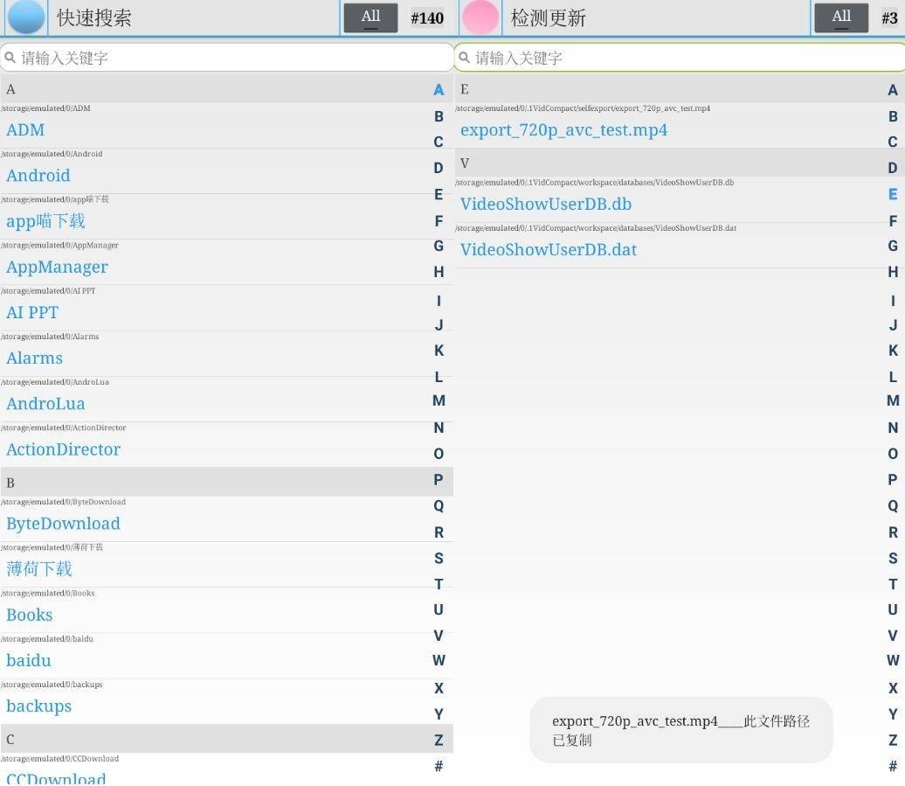
Task: Select VideoShowUserDB.dat file
Action: 548,250
